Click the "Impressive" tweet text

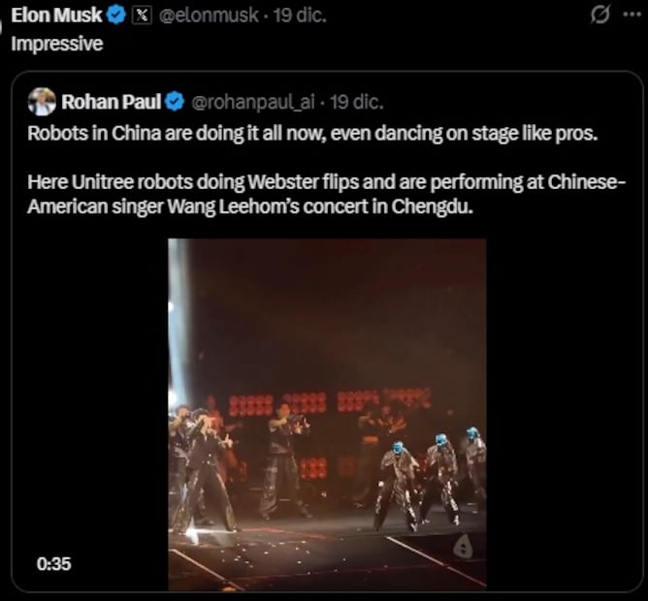tap(56, 45)
